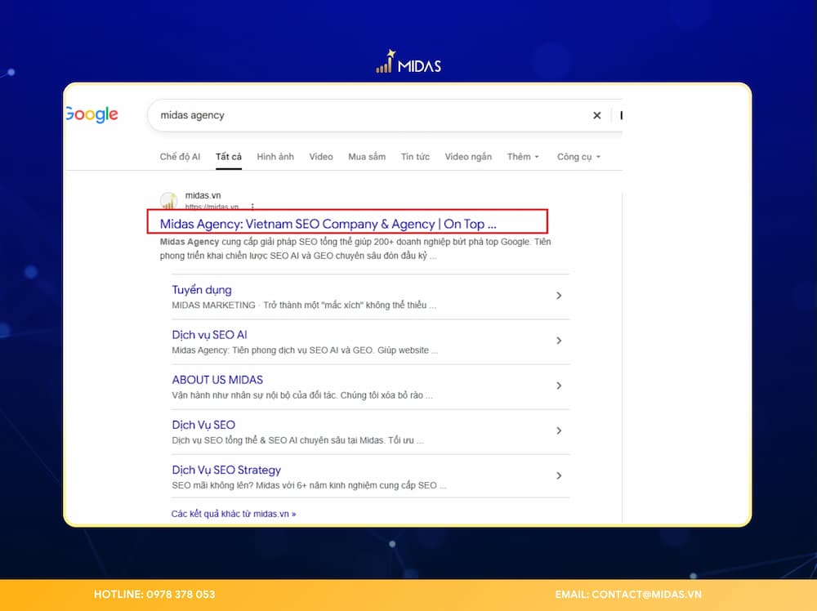817x611 pixels.
Task: Click the 'MIDAS MARKETING' description text
Action: pos(304,305)
